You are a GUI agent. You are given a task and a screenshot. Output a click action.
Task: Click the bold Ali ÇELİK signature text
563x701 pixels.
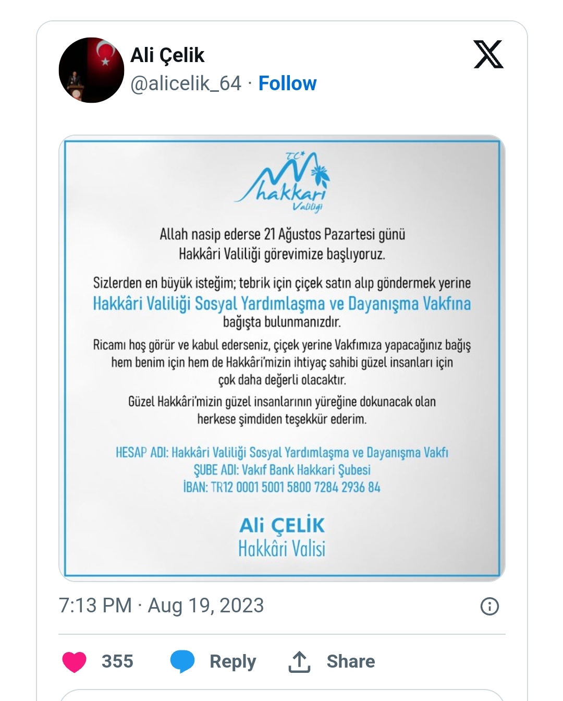[282, 525]
